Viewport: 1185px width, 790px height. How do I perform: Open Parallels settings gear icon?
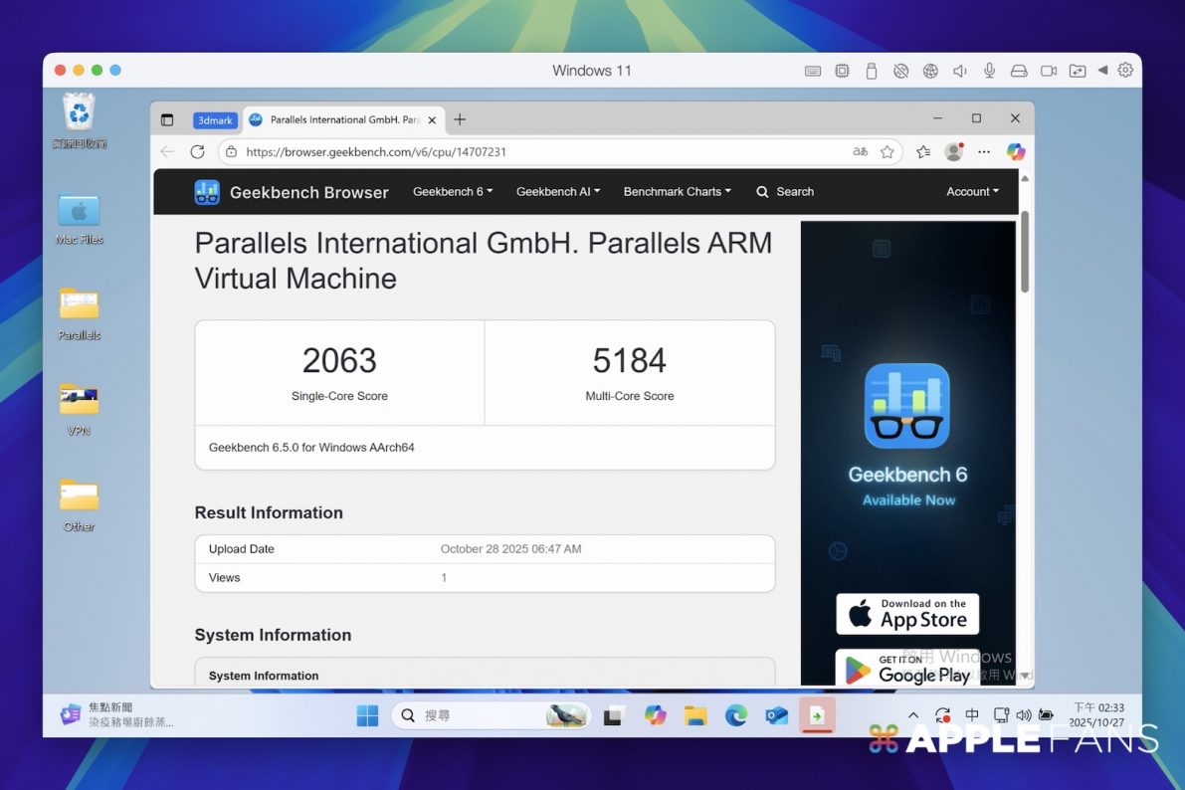1125,71
